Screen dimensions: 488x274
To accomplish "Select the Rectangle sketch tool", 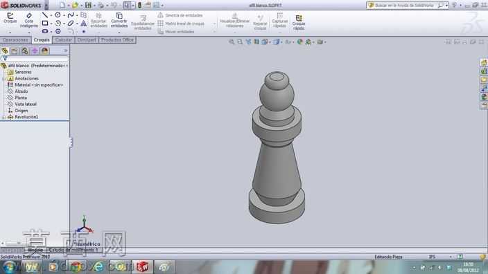I will pyautogui.click(x=45, y=23).
